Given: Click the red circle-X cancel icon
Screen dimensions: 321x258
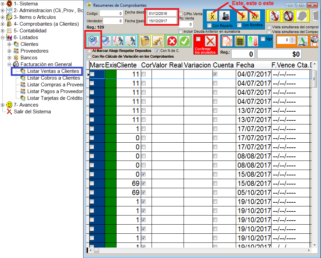Looking at the screenshot, I should (172, 41).
